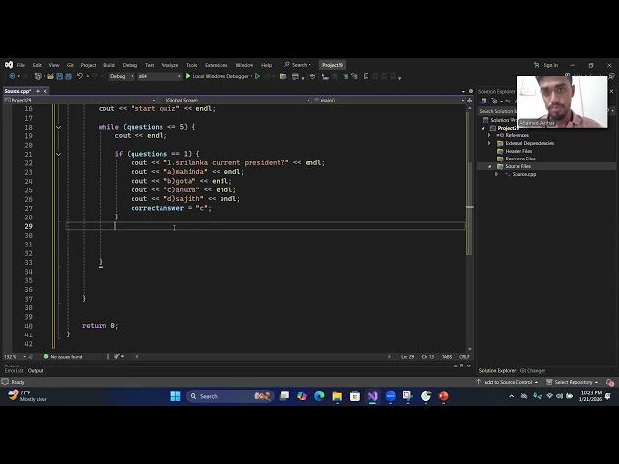Click the Start Without Debugging outline play icon
The height and width of the screenshot is (464, 619).
pyautogui.click(x=258, y=76)
